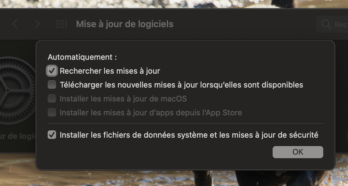The width and height of the screenshot is (348, 186).
Task: Click the 'Mise à jour de logiciels' window title
Action: coord(125,24)
